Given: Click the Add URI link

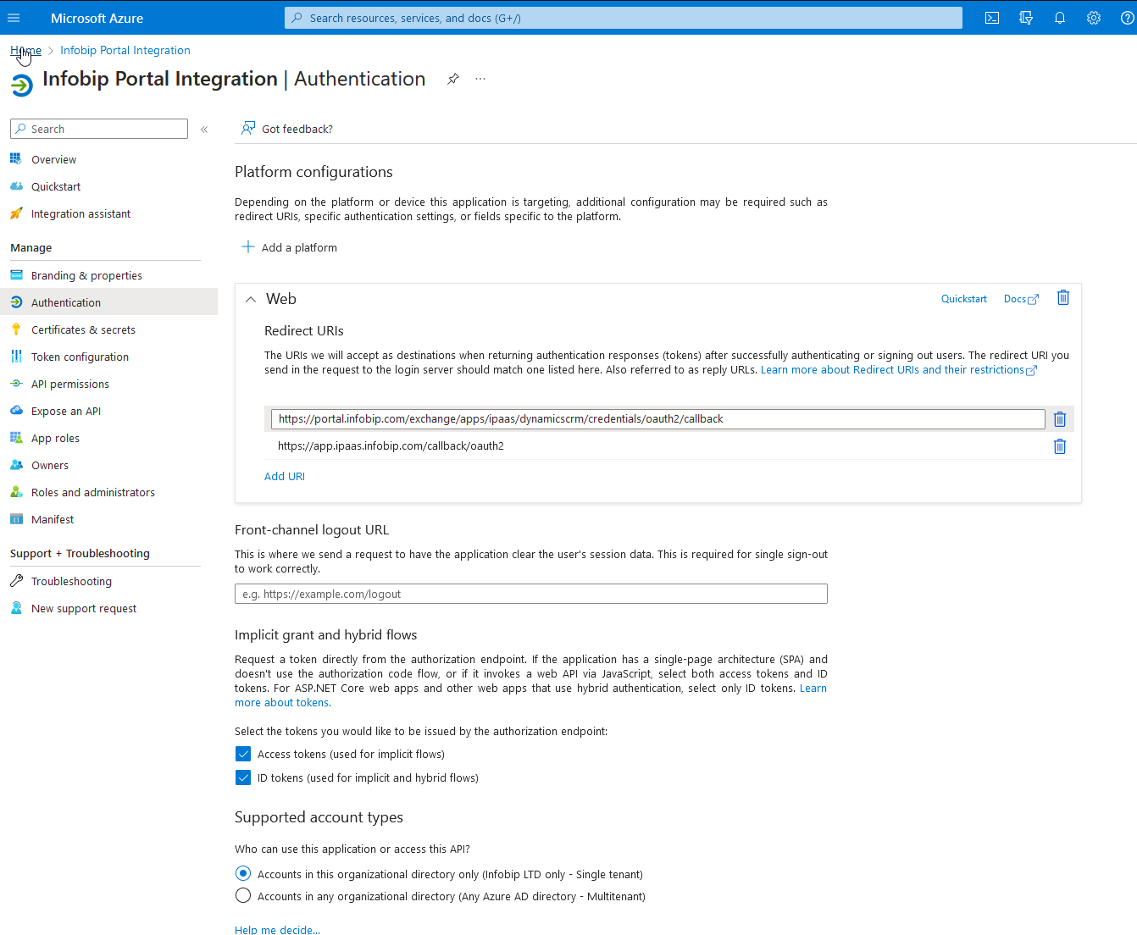Looking at the screenshot, I should point(285,477).
